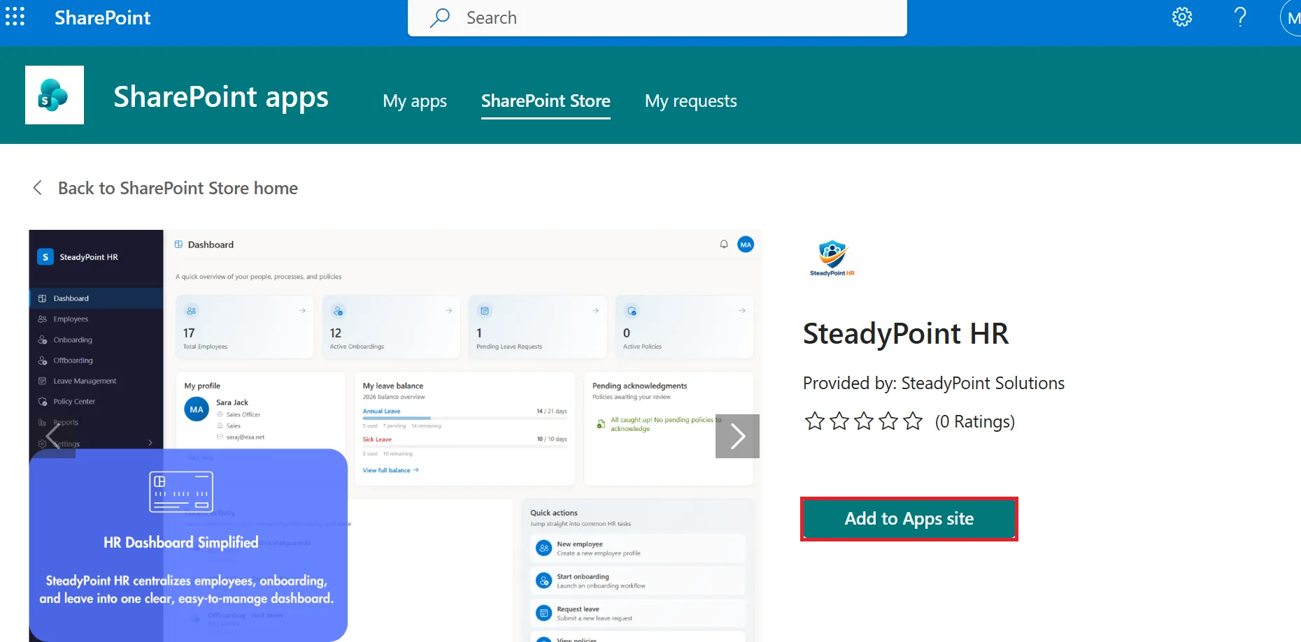Click the Total Employees card icon
Viewport: 1301px width, 642px height.
pyautogui.click(x=191, y=311)
